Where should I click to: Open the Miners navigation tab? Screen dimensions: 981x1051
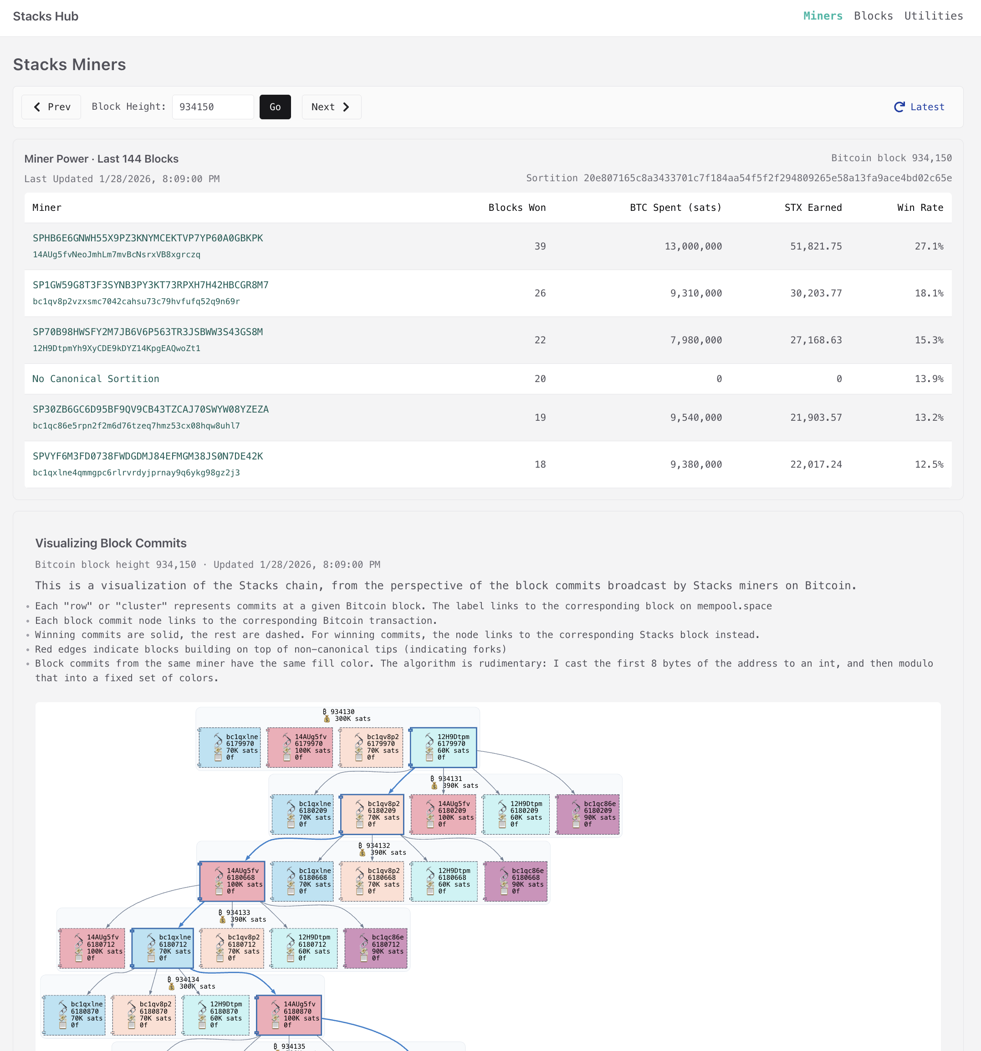coord(823,16)
